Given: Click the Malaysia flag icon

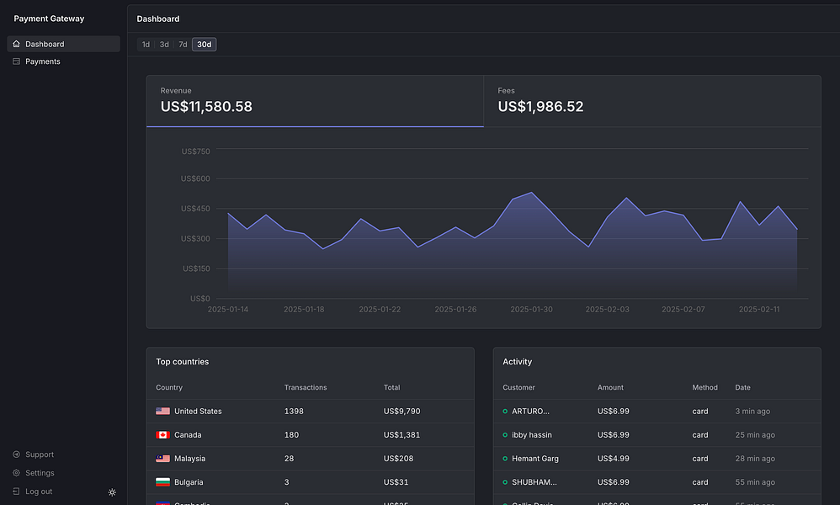Looking at the screenshot, I should [x=162, y=458].
